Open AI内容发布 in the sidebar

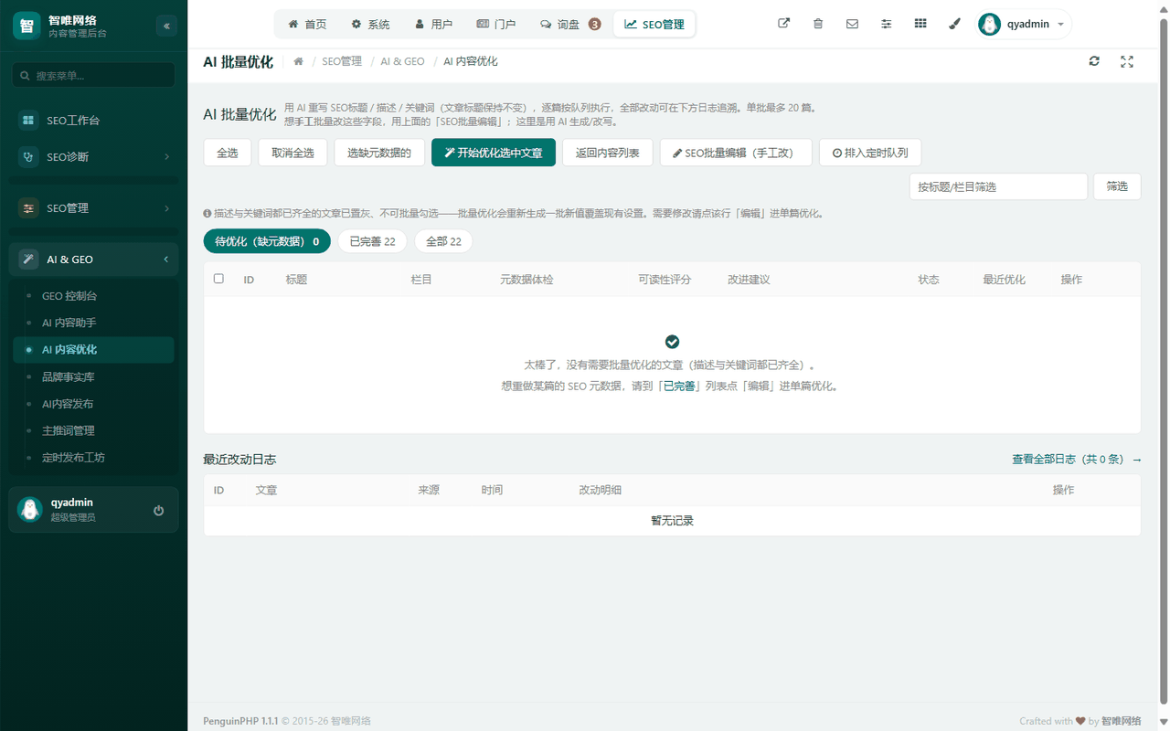pyautogui.click(x=93, y=403)
